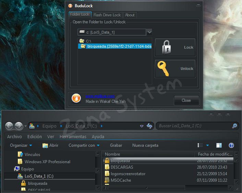The image size is (242, 193).
Task: Select Equipo in the navigation pane
Action: (x=24, y=169)
